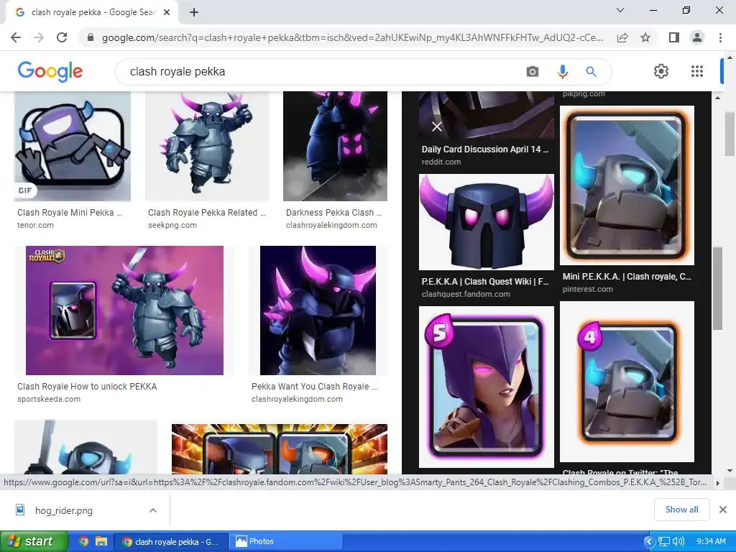Visit seekpng.com source link
Screen dimensions: 736x552
click(x=172, y=225)
